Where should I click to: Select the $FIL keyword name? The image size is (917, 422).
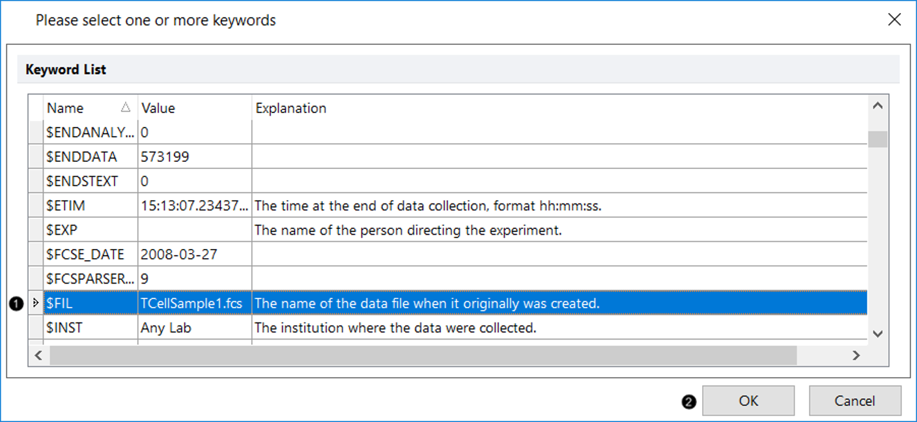[x=59, y=304]
